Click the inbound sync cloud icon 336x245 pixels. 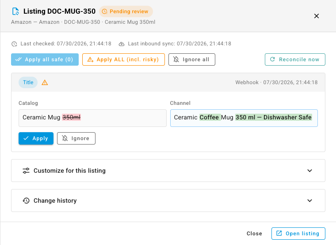pyautogui.click(x=122, y=44)
